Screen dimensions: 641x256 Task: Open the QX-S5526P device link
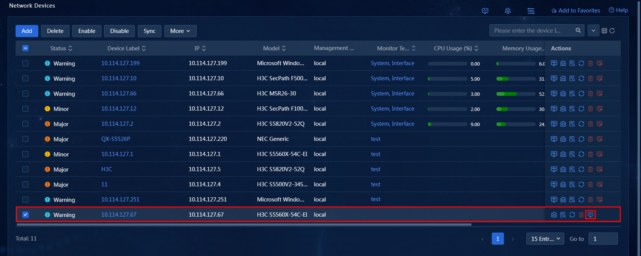click(x=116, y=139)
